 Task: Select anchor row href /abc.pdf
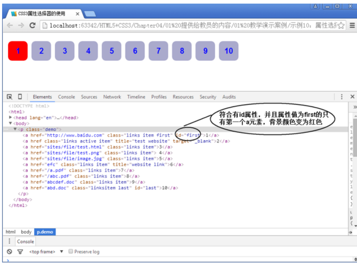coord(81,176)
